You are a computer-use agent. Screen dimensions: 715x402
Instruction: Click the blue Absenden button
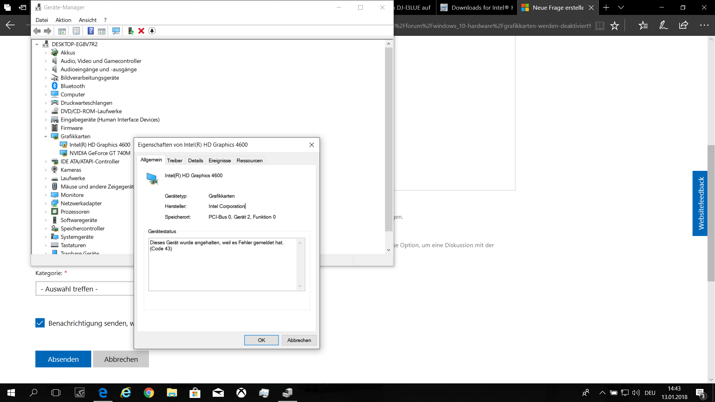[x=63, y=359]
